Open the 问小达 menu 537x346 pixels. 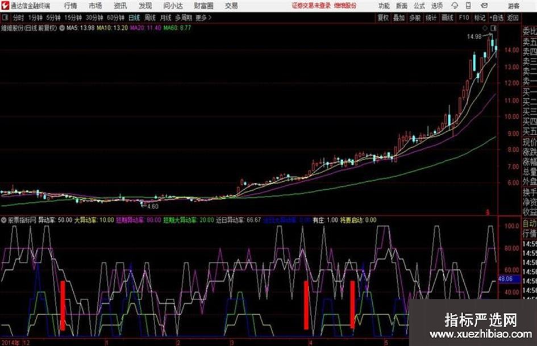(173, 6)
